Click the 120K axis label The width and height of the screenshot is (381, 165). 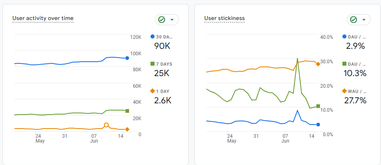pyautogui.click(x=136, y=37)
